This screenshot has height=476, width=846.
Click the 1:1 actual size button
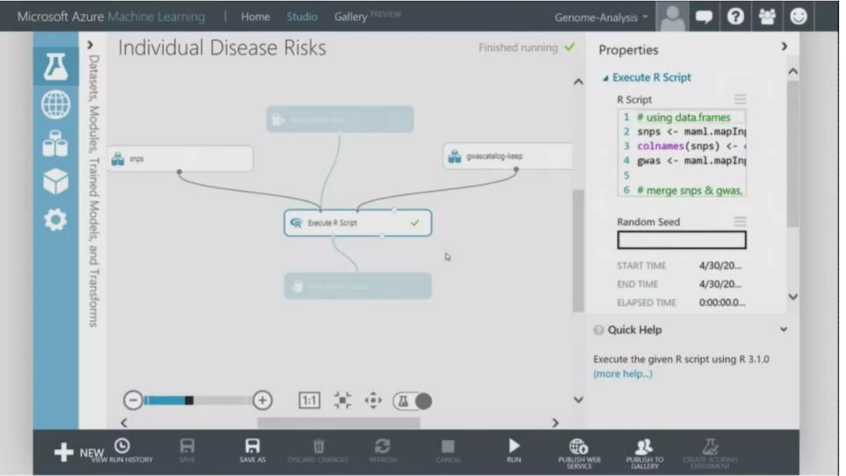[309, 400]
